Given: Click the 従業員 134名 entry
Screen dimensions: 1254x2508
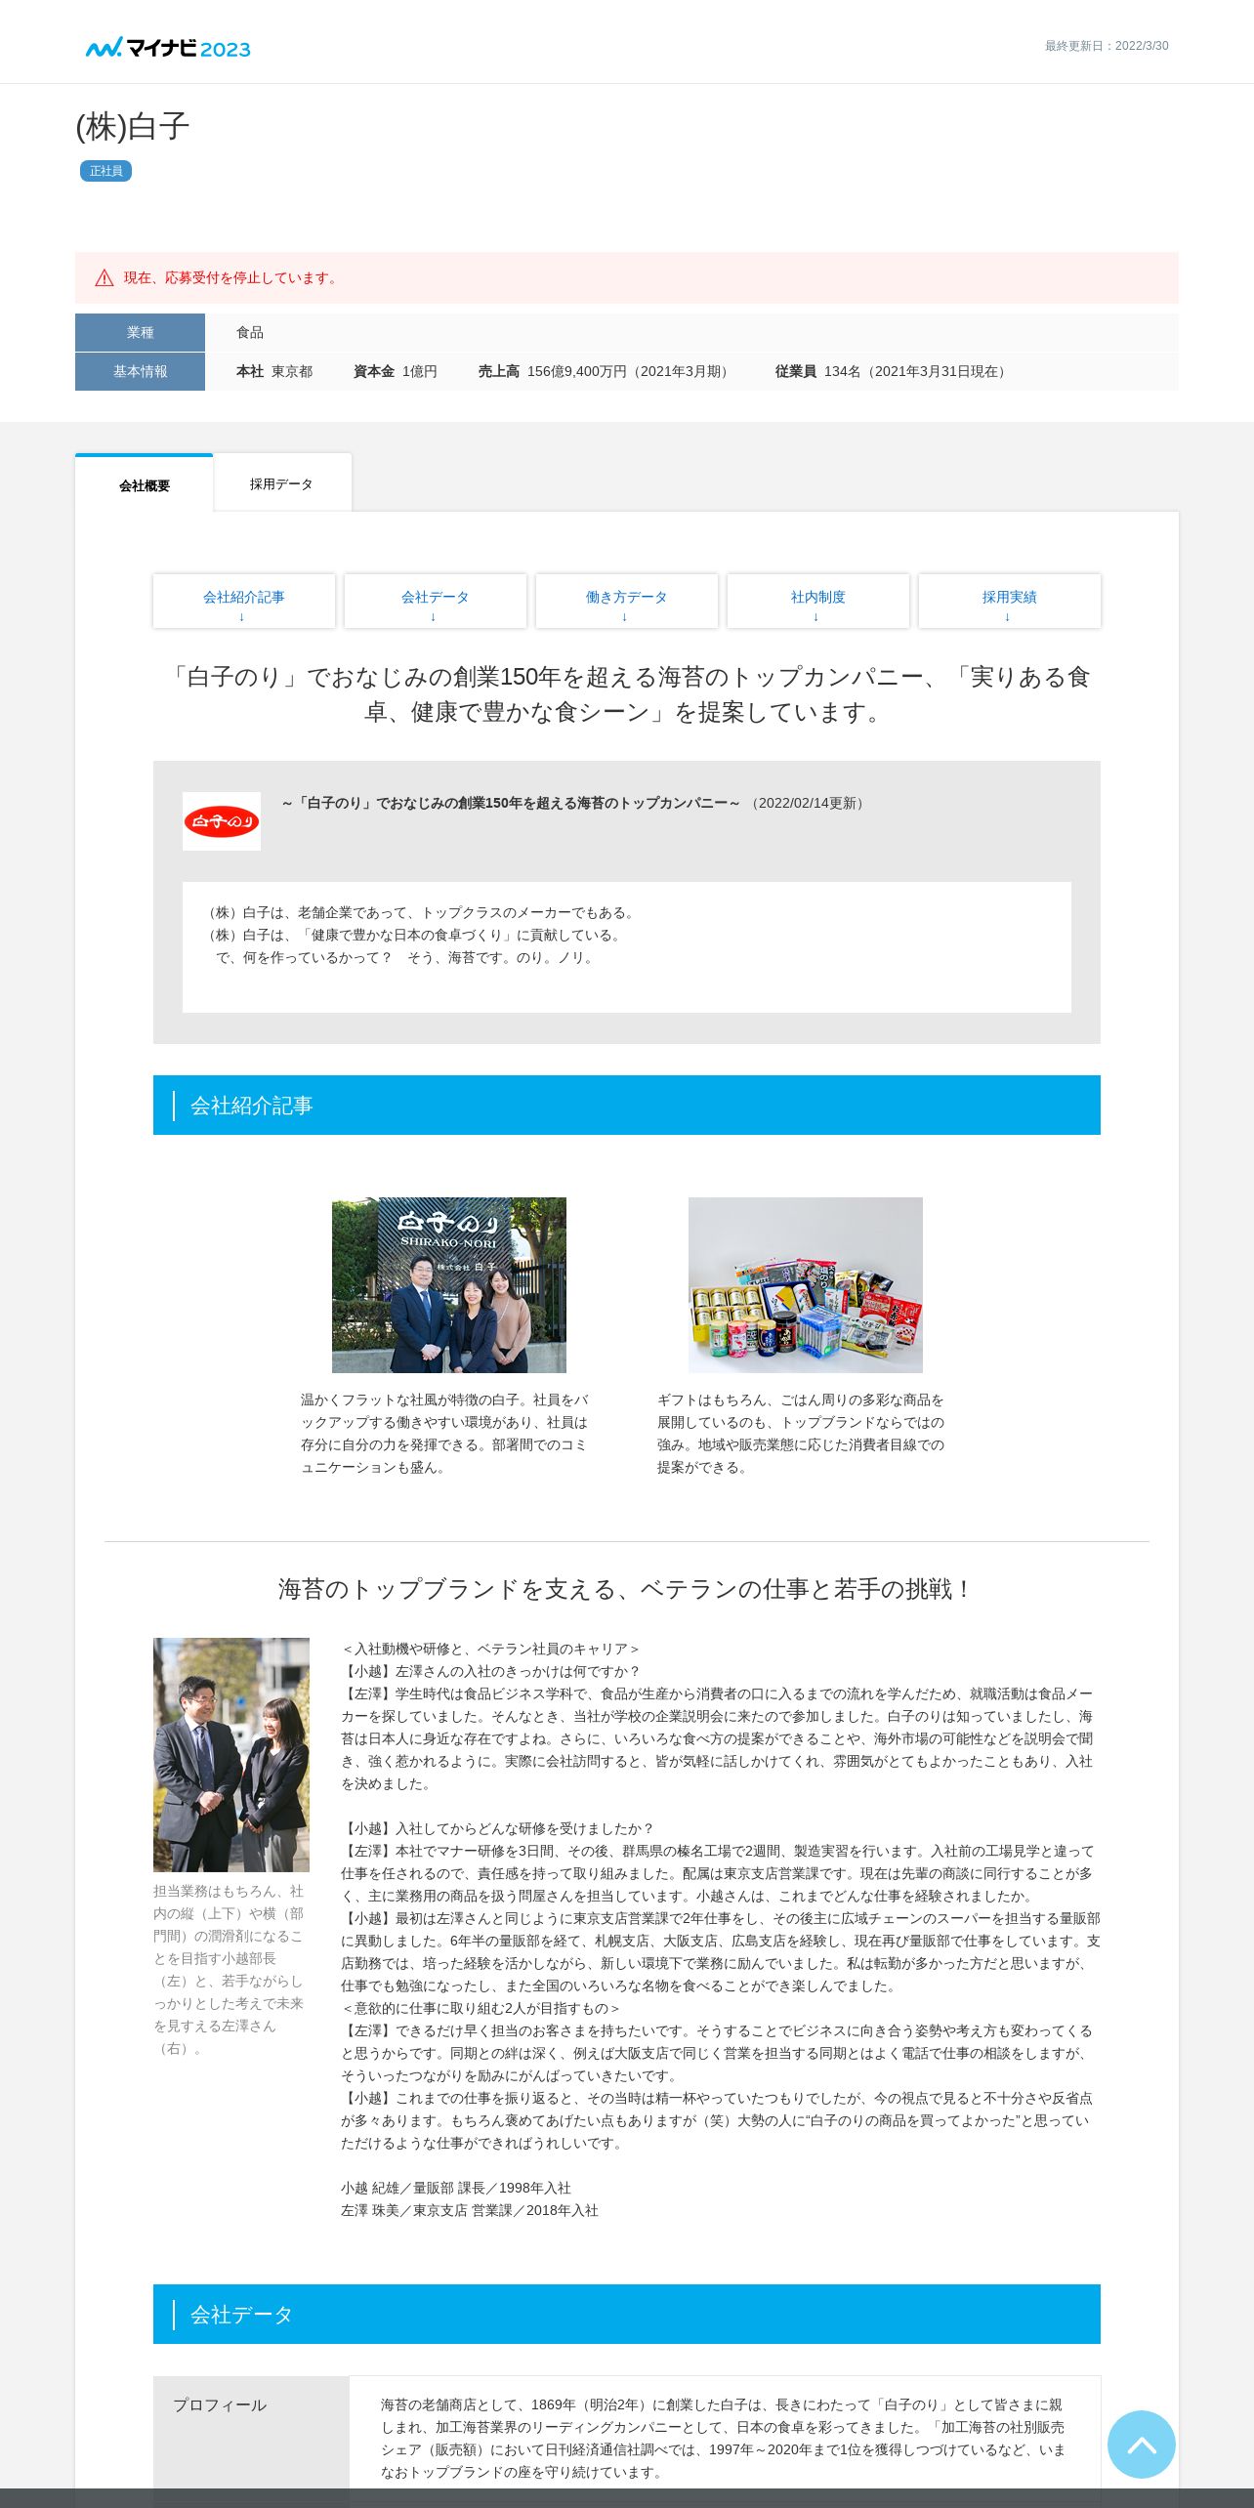Looking at the screenshot, I should 893,371.
